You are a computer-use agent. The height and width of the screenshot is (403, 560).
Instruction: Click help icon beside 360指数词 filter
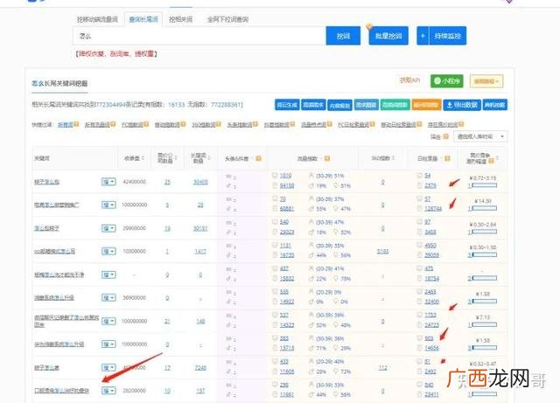(219, 124)
